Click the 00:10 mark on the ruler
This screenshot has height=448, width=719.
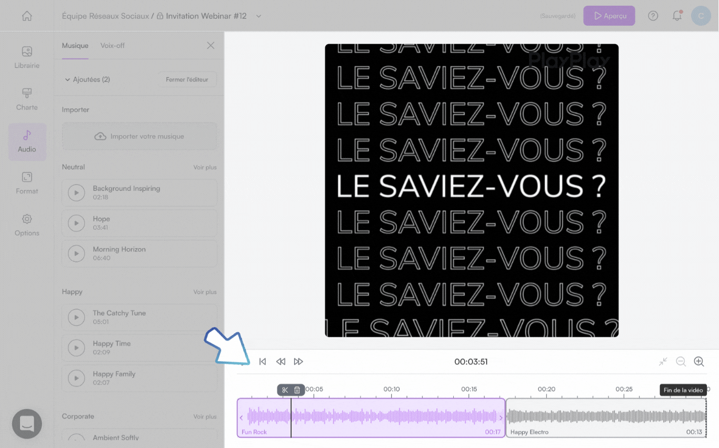[x=391, y=390]
